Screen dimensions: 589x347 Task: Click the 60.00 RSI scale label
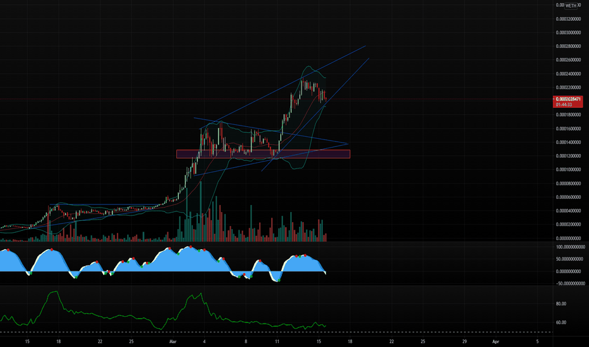561,322
